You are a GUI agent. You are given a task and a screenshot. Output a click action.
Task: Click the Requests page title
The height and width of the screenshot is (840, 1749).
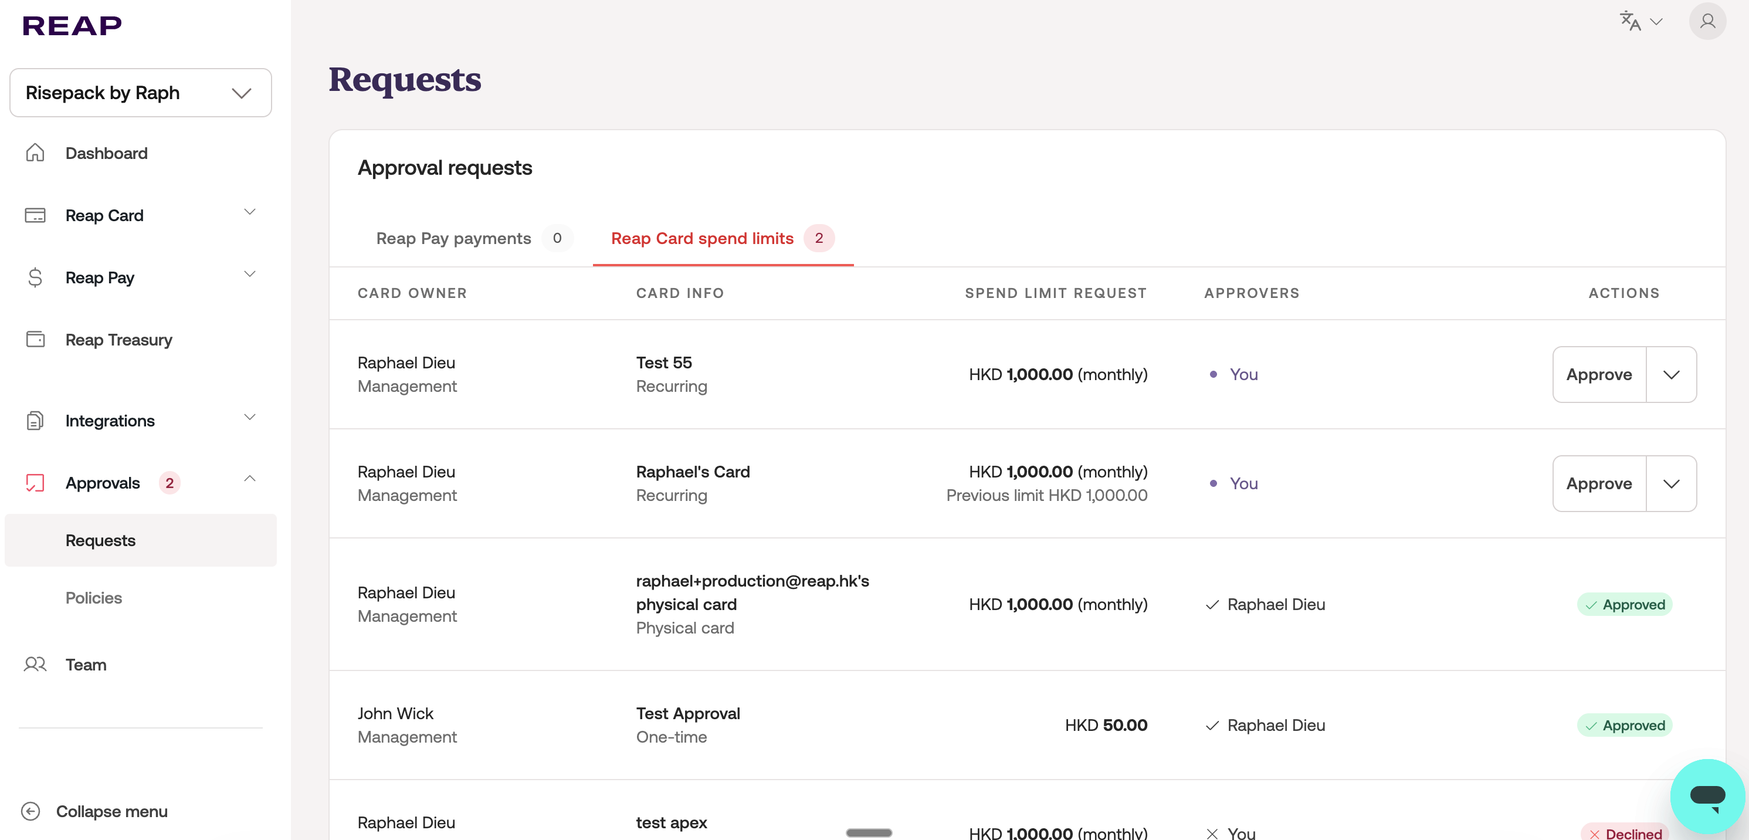(x=405, y=79)
